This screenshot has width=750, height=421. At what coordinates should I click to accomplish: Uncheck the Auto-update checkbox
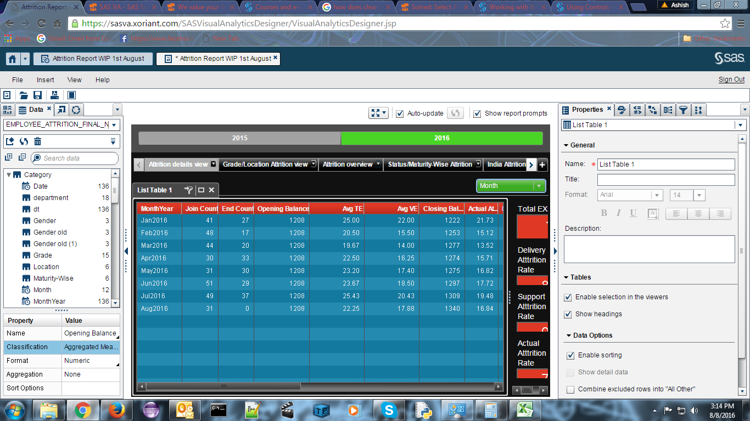400,113
